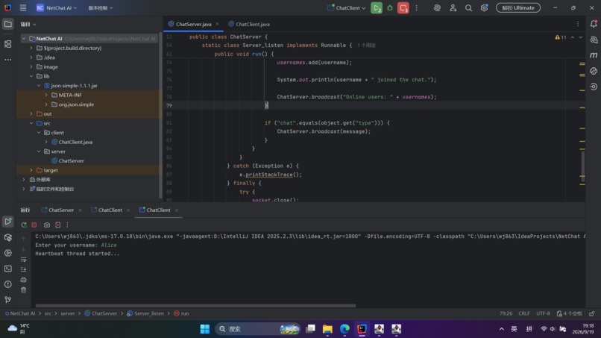Screen dimensions: 601x338
Task: Toggle read-only lock in status bar
Action: [592, 313]
